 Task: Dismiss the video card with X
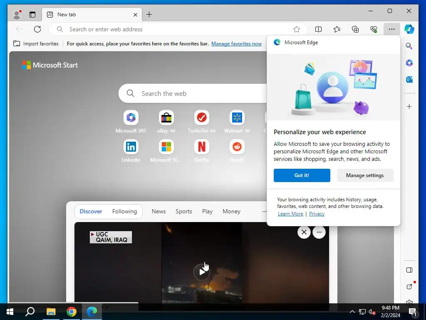[304, 232]
